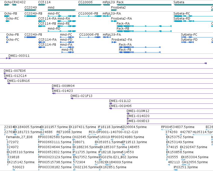Click EST RP004534837.5prime
The width and height of the screenshot is (213, 171).
(166, 130)
